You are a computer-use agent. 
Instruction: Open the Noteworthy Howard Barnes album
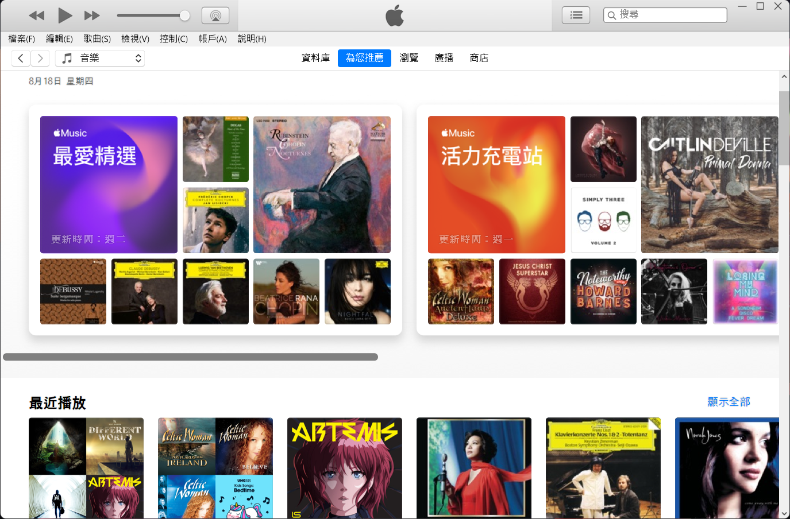(603, 292)
